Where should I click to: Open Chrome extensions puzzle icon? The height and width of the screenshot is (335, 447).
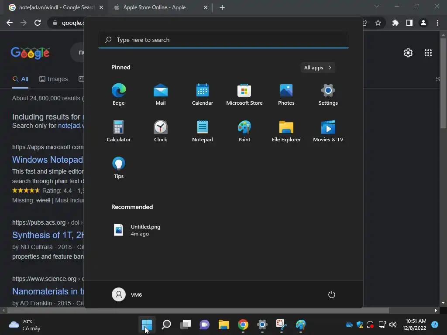(395, 23)
